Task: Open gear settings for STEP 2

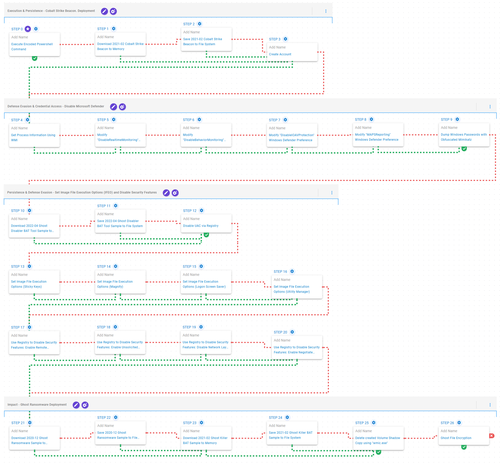Action: tap(200, 24)
